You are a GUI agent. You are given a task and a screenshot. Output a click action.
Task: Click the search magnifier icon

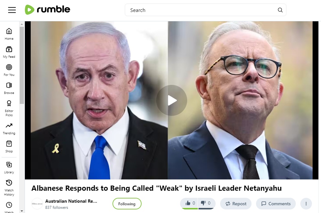(x=280, y=10)
